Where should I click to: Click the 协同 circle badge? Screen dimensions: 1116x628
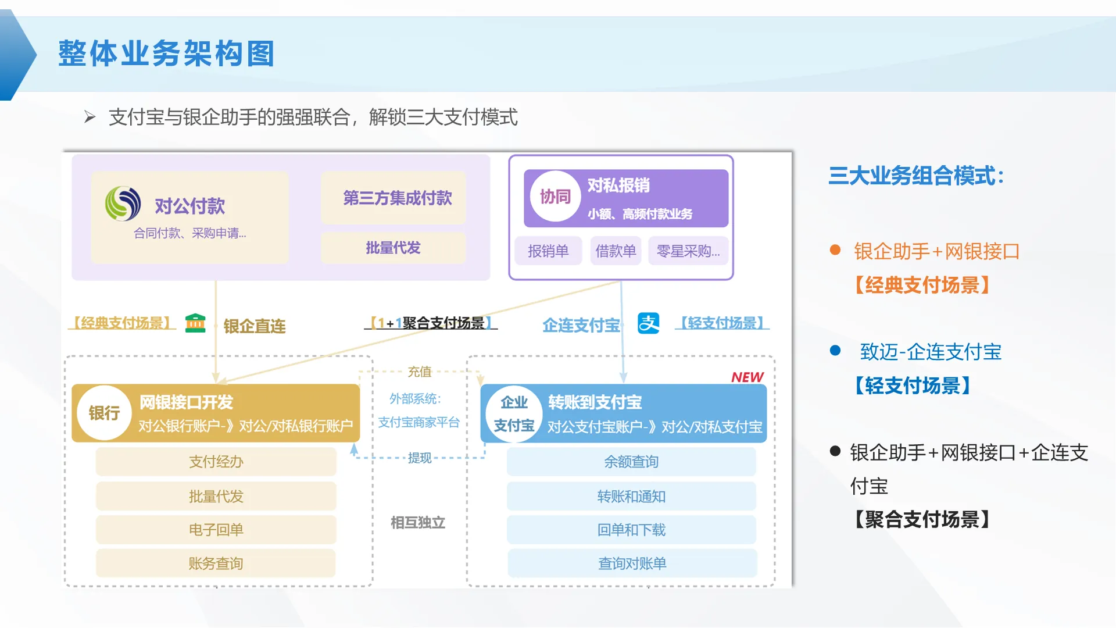click(555, 197)
